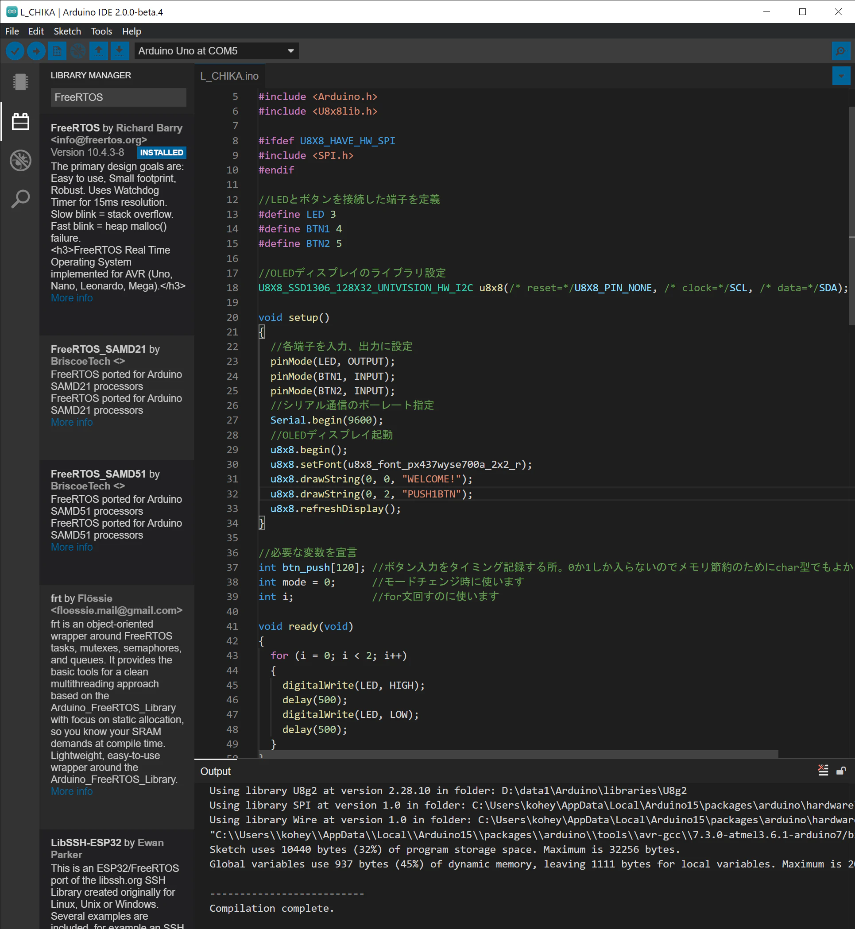Open the File menu
This screenshot has width=855, height=929.
click(12, 31)
